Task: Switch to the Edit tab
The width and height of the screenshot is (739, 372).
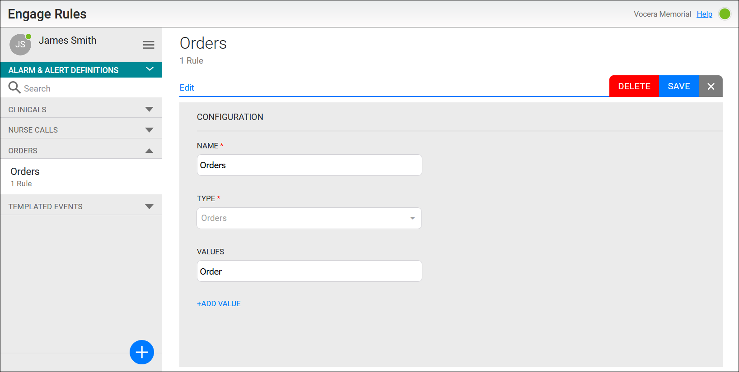Action: (x=187, y=88)
